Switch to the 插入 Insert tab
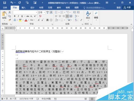The image size is (134, 101). pyautogui.click(x=24, y=8)
